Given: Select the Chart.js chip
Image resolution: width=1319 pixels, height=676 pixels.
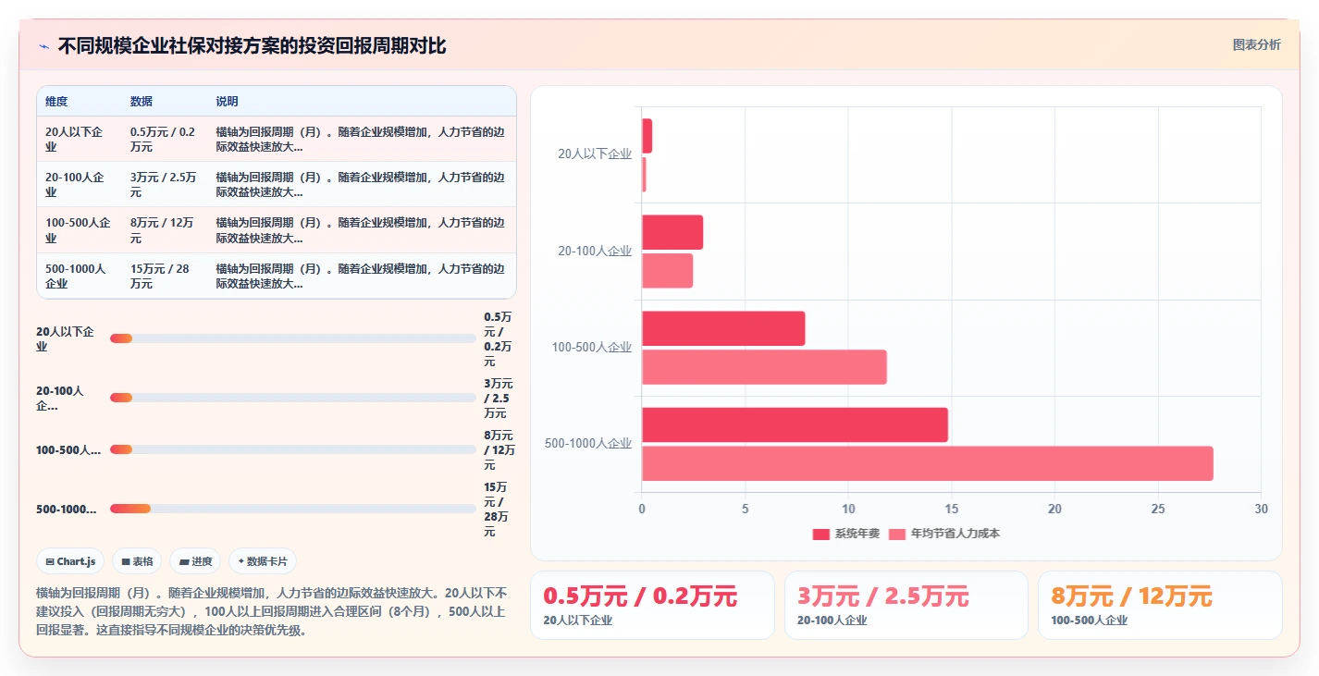Looking at the screenshot, I should click(x=71, y=561).
